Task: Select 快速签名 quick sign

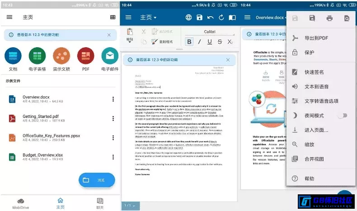Action: coord(321,72)
